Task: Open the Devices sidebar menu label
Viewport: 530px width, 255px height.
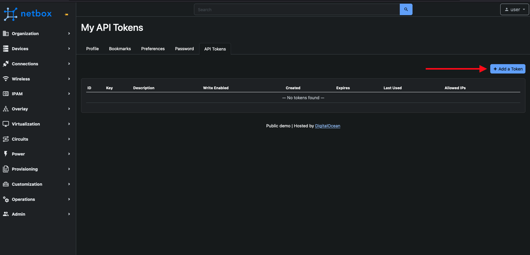Action: 20,49
